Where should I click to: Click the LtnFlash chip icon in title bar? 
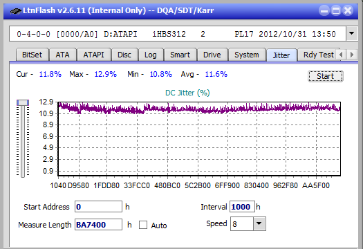click(x=15, y=10)
